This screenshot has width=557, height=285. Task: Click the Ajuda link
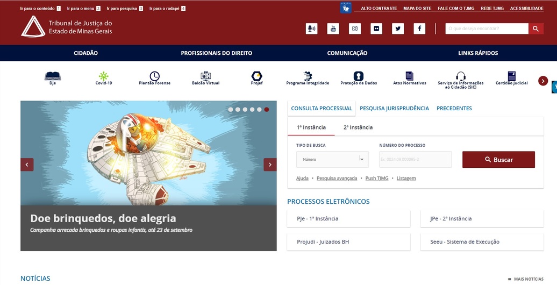(302, 179)
